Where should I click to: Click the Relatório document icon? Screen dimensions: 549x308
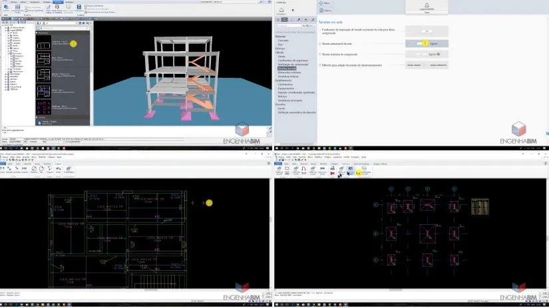click(321, 11)
